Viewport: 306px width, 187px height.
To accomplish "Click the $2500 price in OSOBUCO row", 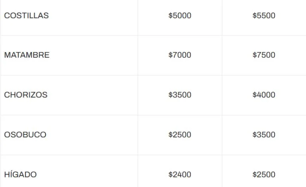I will (180, 134).
